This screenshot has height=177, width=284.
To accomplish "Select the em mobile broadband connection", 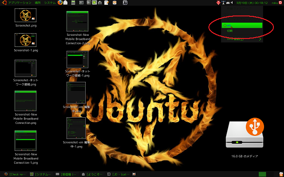I will pos(242,26).
